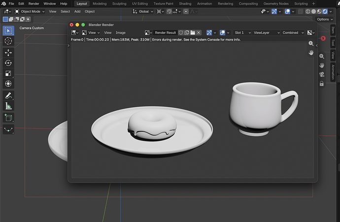
Task: Toggle camera lock to view
Action: coord(322,83)
